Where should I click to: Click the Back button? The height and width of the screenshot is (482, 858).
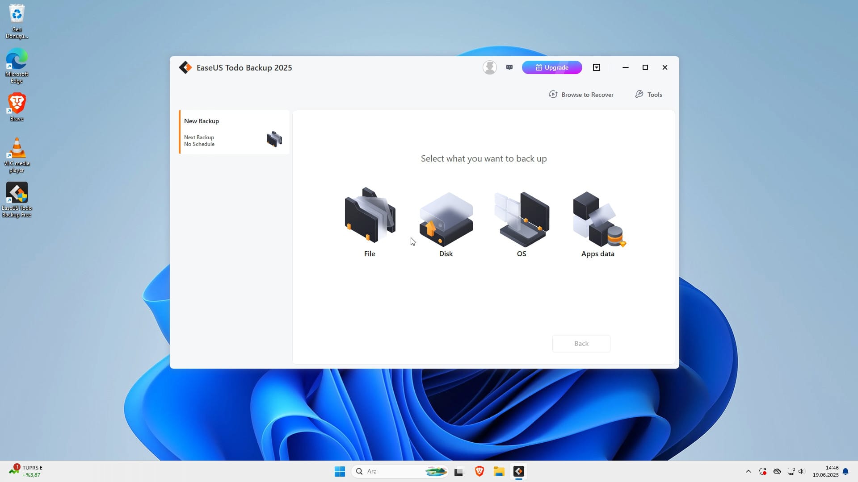[581, 344]
